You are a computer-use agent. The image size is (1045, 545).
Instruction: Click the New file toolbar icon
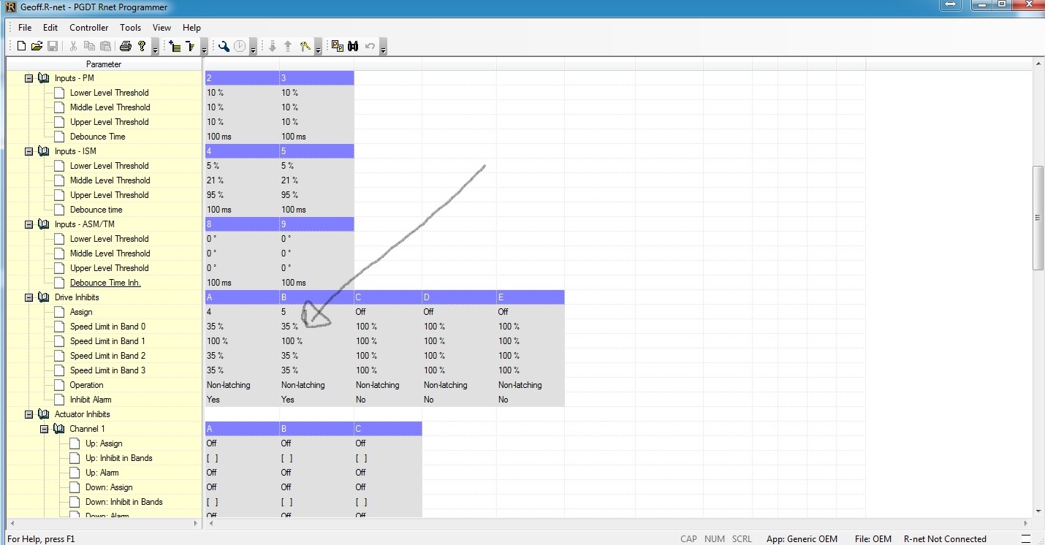pos(21,46)
